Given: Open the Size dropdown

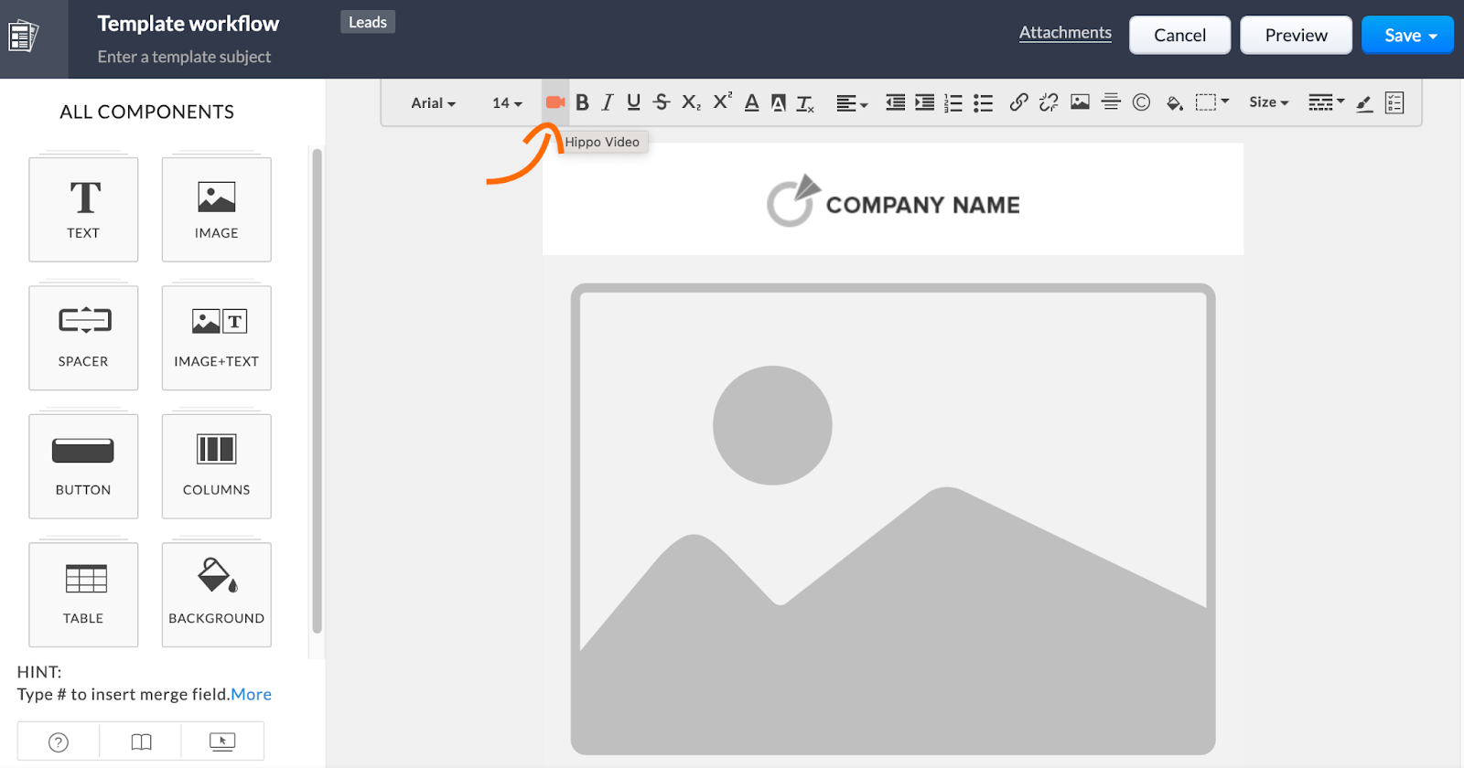Looking at the screenshot, I should (x=1269, y=102).
